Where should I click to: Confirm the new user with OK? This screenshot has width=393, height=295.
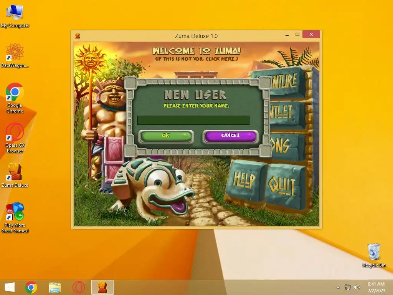click(166, 136)
